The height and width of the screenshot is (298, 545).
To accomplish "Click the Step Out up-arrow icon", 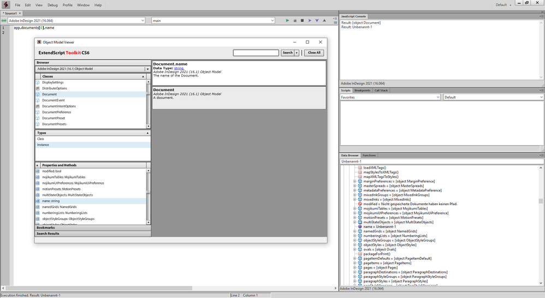I will tap(324, 21).
